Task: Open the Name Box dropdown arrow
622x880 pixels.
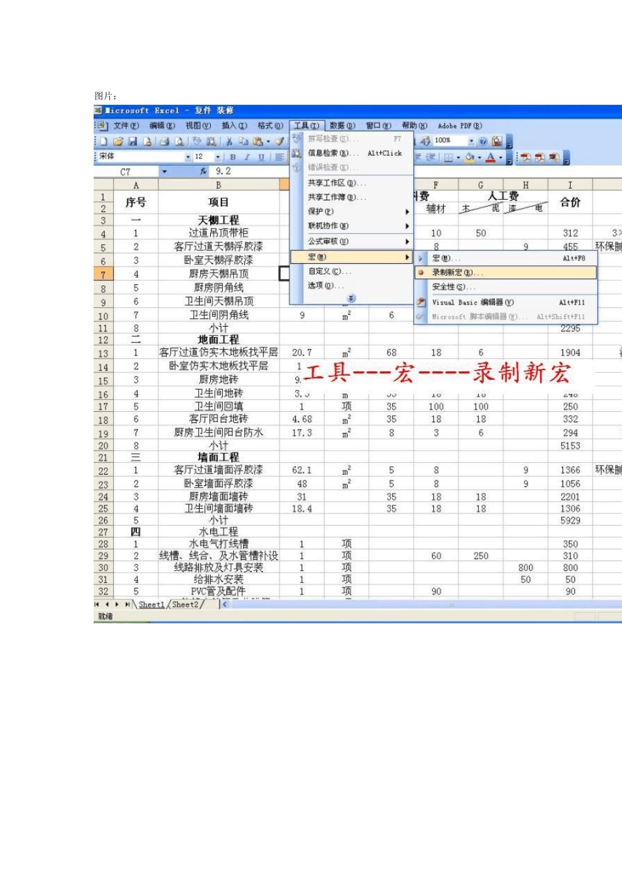Action: pos(164,172)
